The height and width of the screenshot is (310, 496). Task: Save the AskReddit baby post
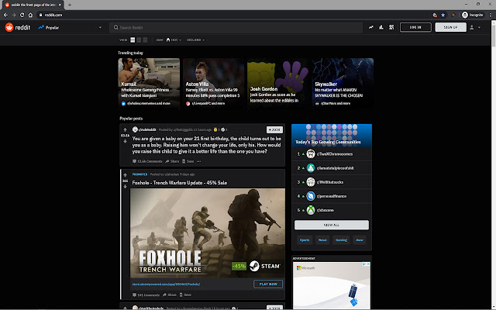click(x=188, y=161)
